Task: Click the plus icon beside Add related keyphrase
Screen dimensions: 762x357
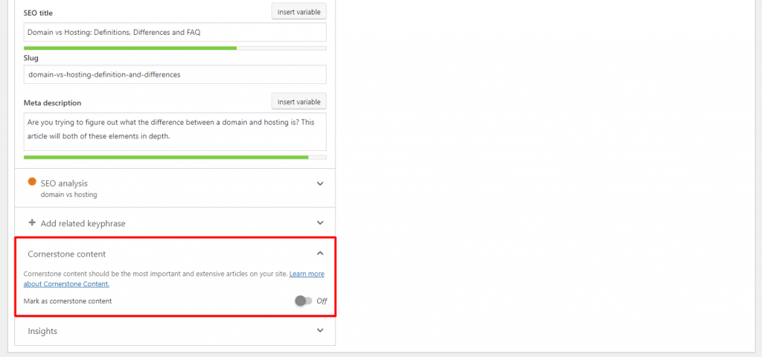Action: tap(32, 223)
